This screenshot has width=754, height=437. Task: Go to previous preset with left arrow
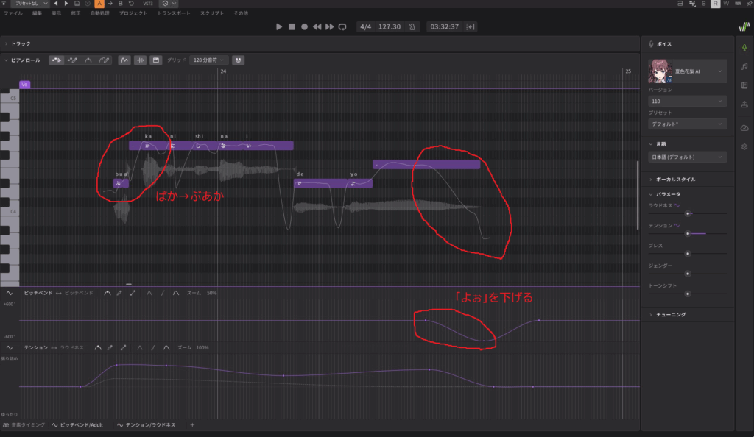pos(56,4)
